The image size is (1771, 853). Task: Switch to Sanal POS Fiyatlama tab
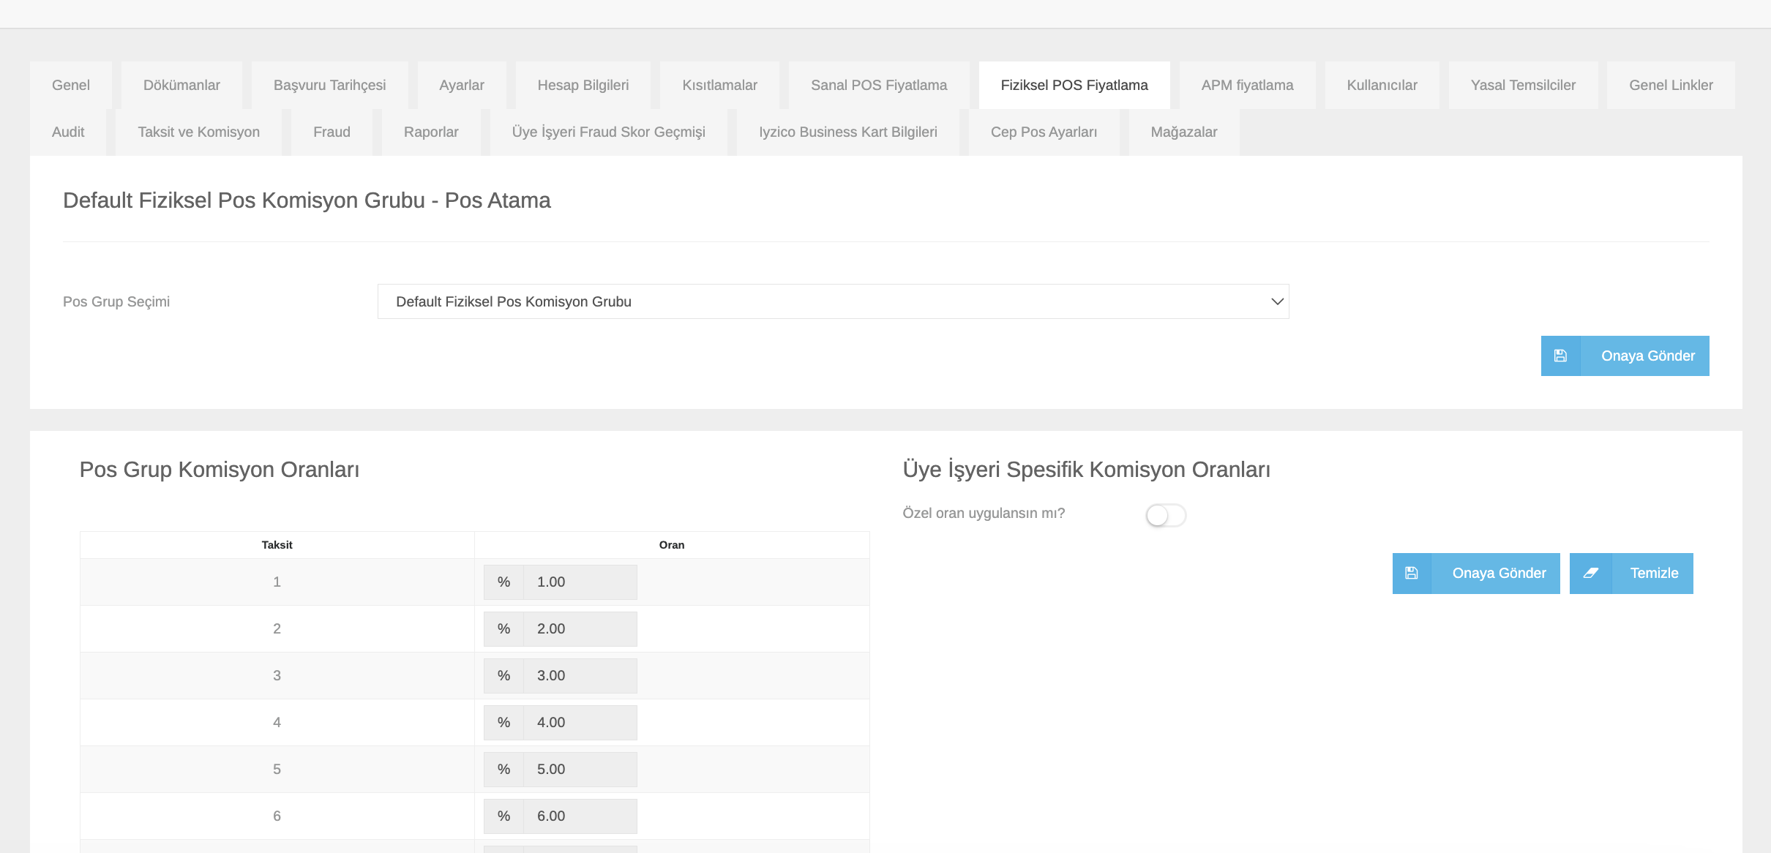[x=878, y=85]
